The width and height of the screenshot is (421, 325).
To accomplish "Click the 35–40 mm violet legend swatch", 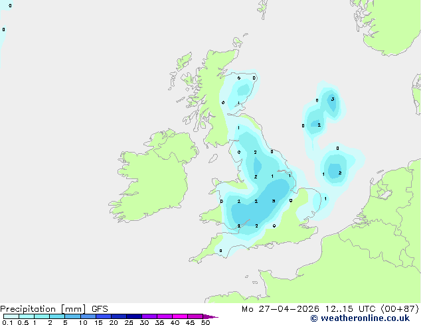I will 165,316.
